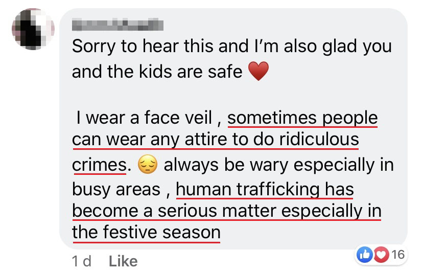Click the pensive face emoji
Viewport: 423px width, 272px height.
pyautogui.click(x=149, y=165)
